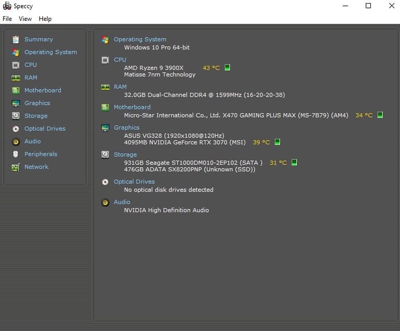400x331 pixels.
Task: Select Operating System in the sidebar
Action: 51,52
